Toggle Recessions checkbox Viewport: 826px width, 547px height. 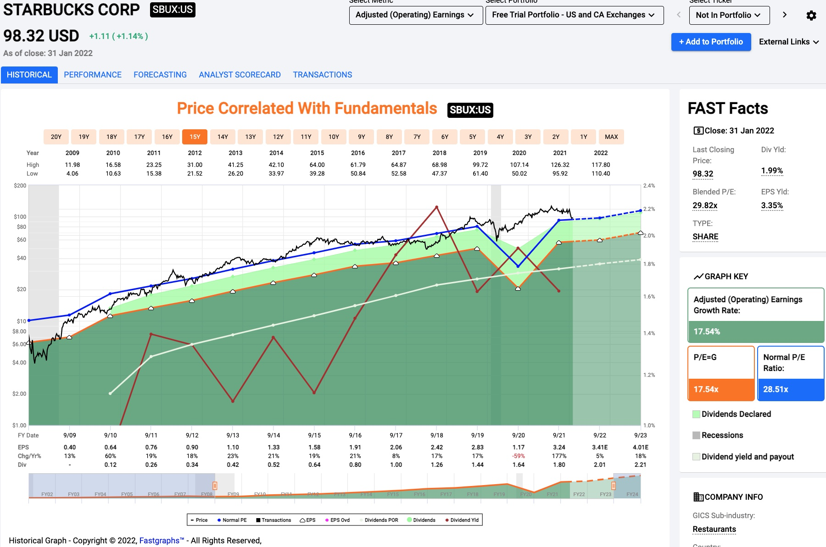[696, 435]
